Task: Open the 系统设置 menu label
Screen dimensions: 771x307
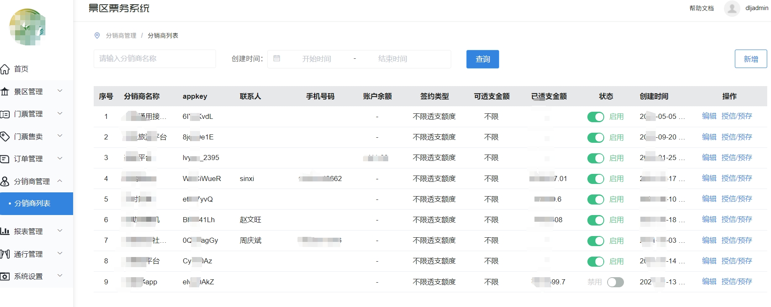Action: point(28,276)
